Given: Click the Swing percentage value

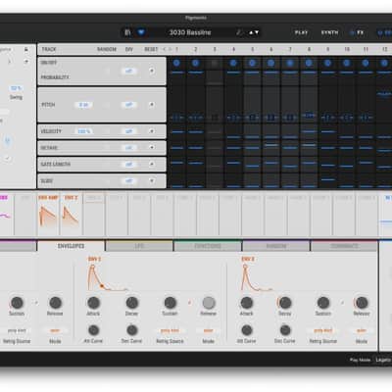Looking at the screenshot, I should pyautogui.click(x=16, y=88).
